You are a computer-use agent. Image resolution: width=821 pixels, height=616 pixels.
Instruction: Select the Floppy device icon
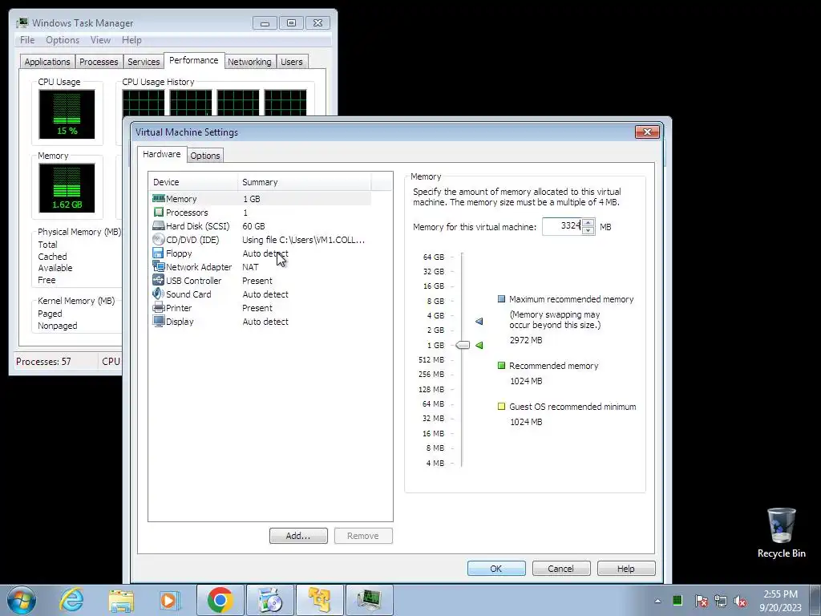tap(158, 253)
